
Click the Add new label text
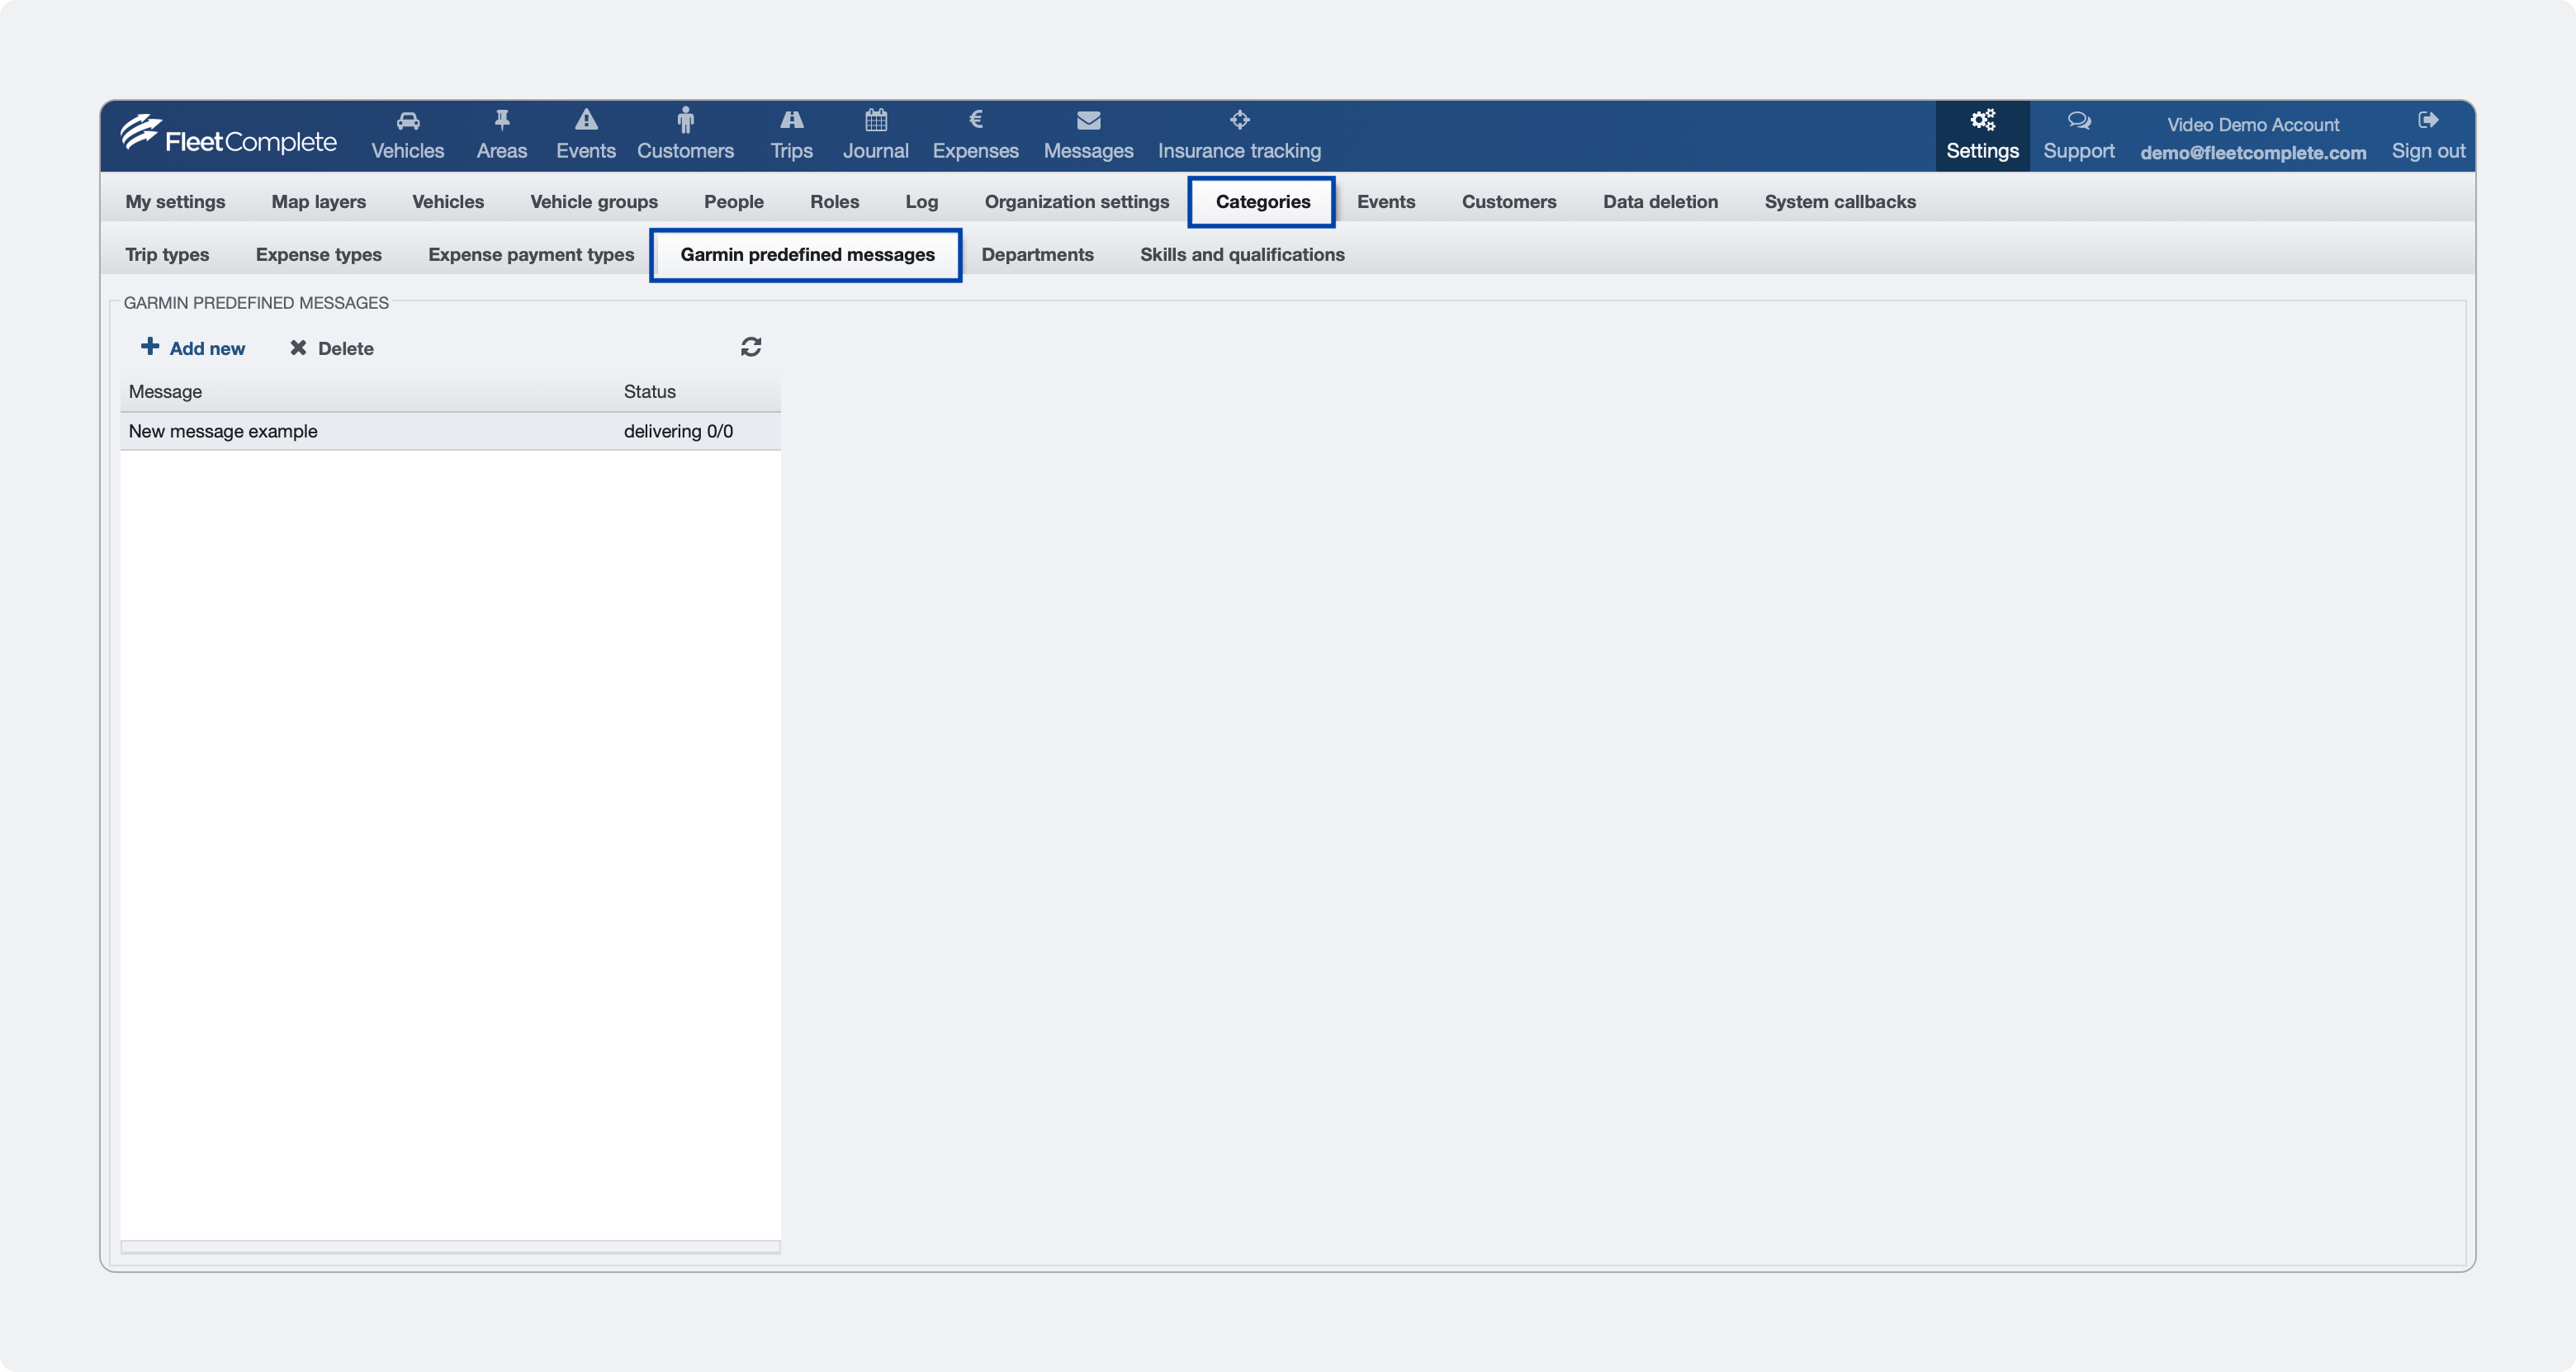point(207,348)
